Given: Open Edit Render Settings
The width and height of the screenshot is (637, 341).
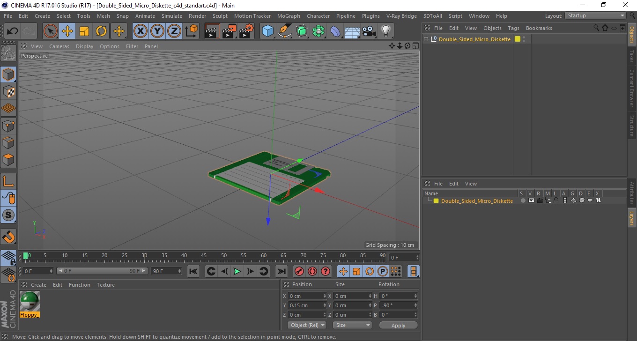Looking at the screenshot, I should [246, 31].
